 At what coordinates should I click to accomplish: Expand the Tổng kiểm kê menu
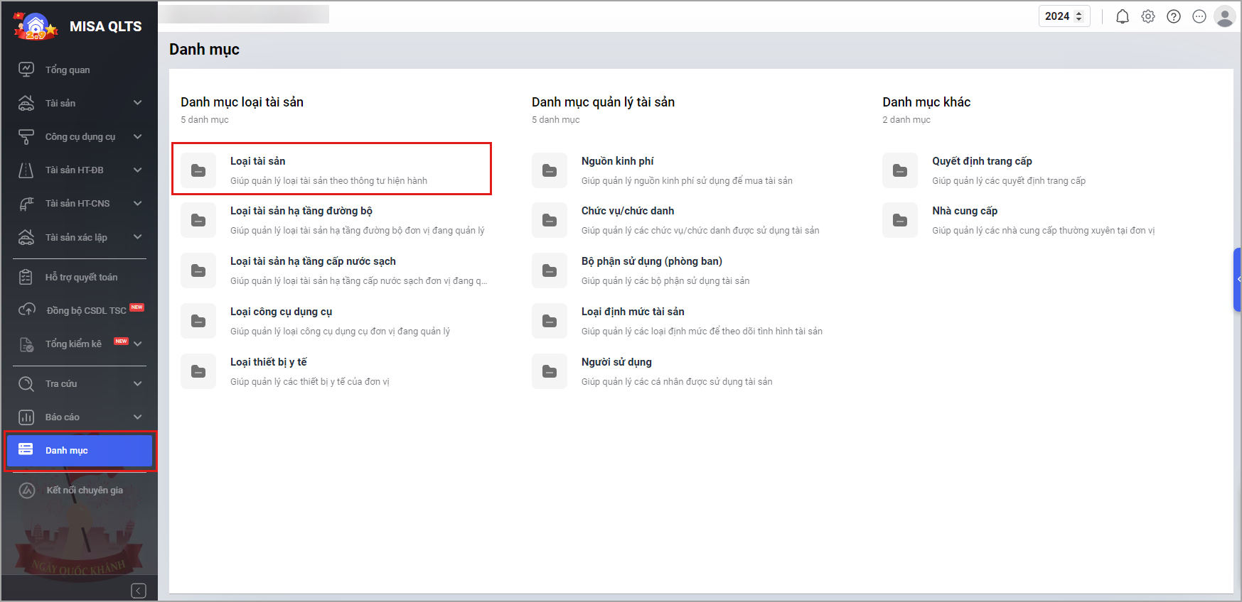(x=138, y=344)
